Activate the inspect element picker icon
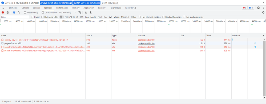266x104 pixels. 3,8
